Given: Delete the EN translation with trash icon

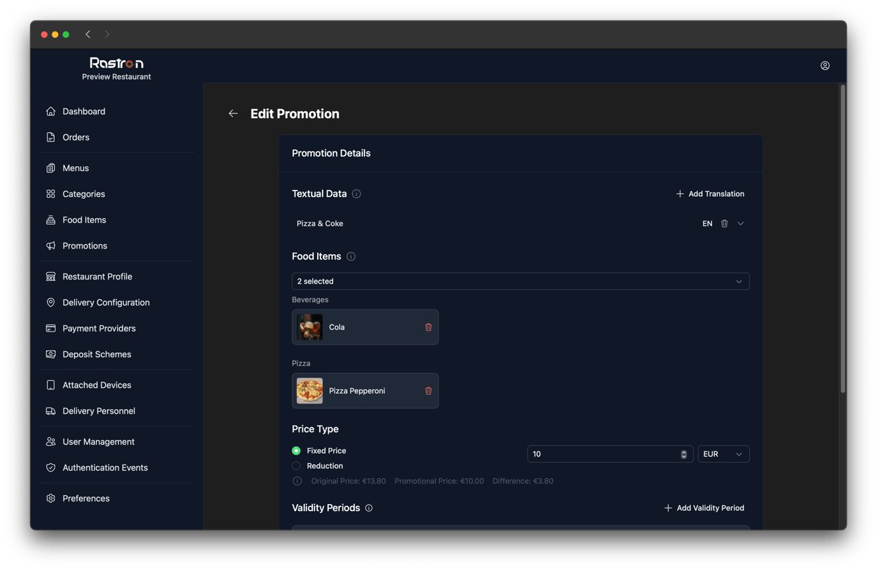Looking at the screenshot, I should 724,223.
